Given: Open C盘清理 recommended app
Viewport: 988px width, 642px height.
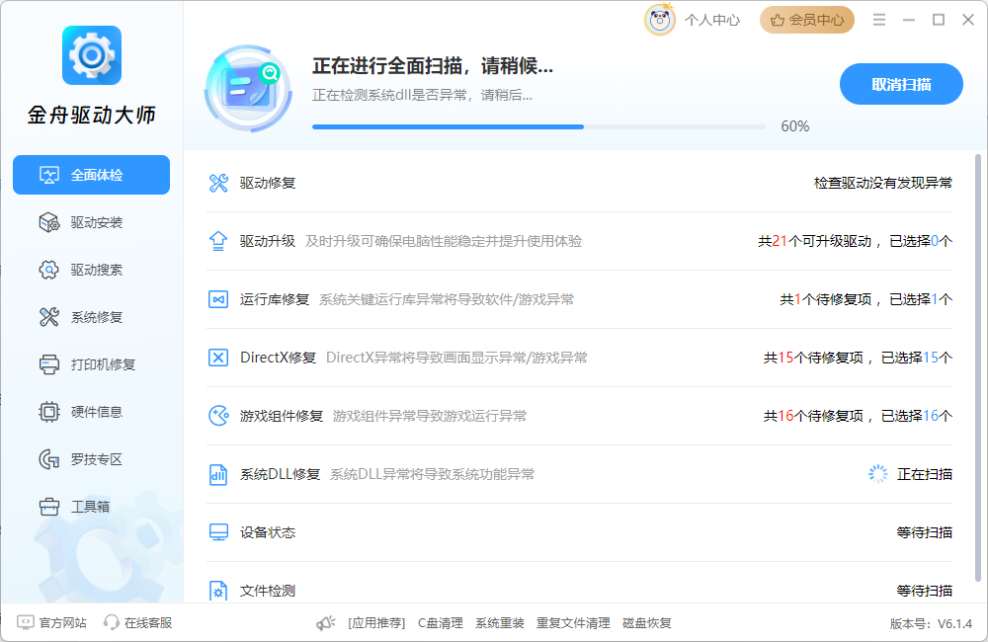Looking at the screenshot, I should [441, 623].
